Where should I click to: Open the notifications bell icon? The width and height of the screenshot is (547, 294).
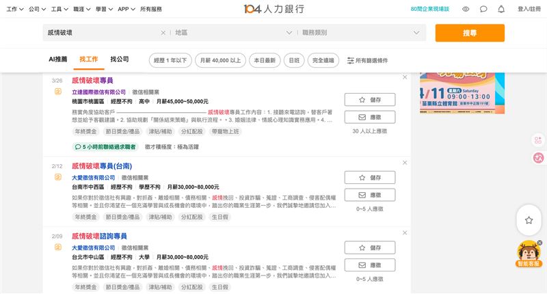coord(501,9)
